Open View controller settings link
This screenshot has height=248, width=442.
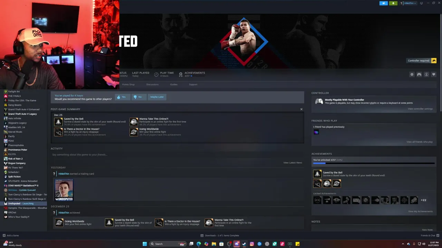(x=420, y=109)
